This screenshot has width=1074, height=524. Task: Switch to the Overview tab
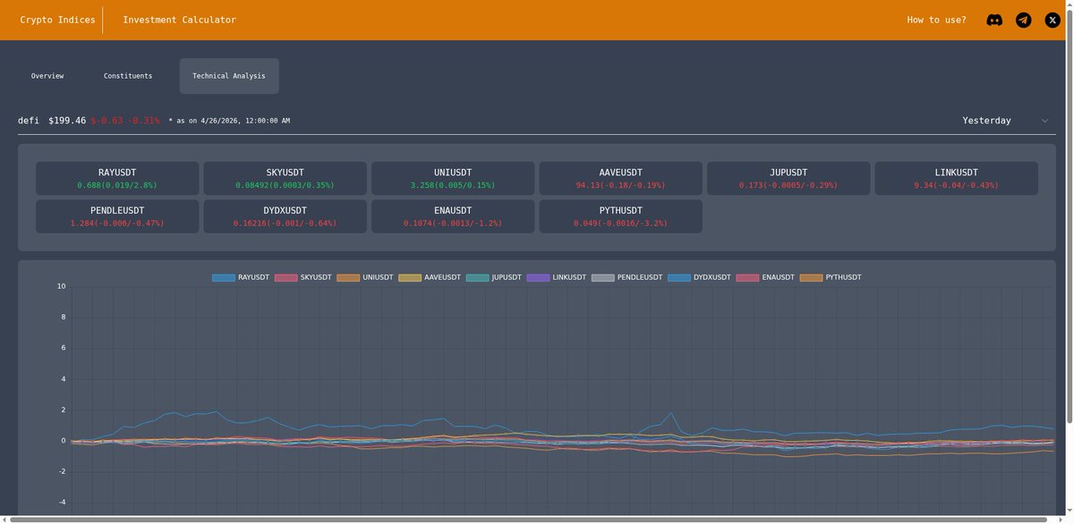(x=47, y=75)
